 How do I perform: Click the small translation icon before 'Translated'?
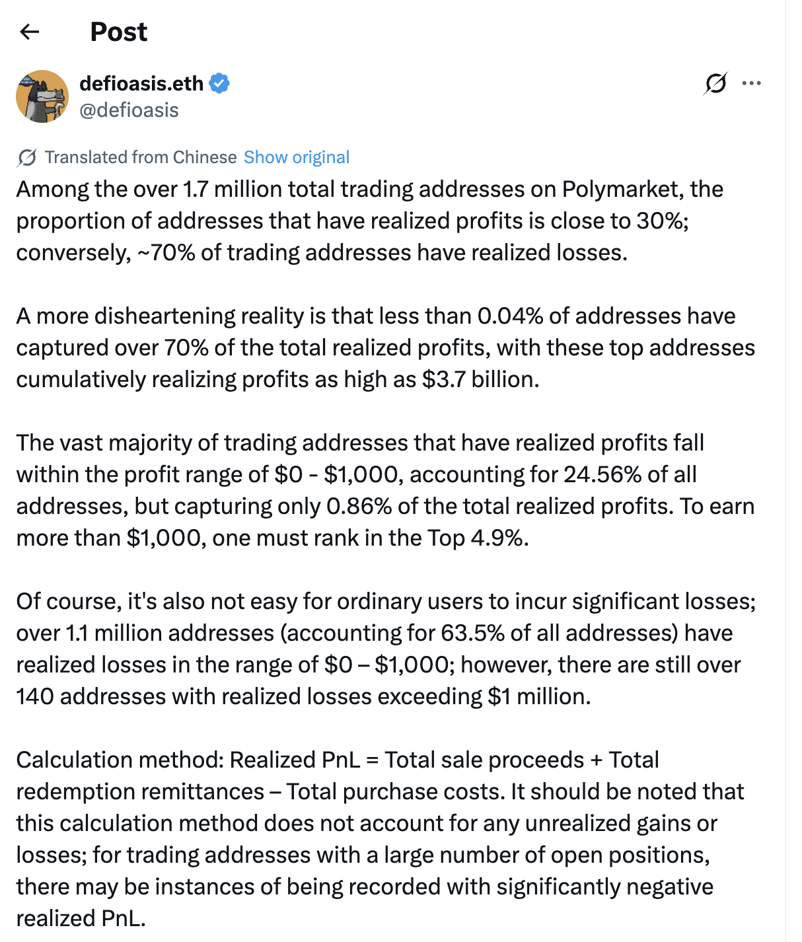(27, 157)
